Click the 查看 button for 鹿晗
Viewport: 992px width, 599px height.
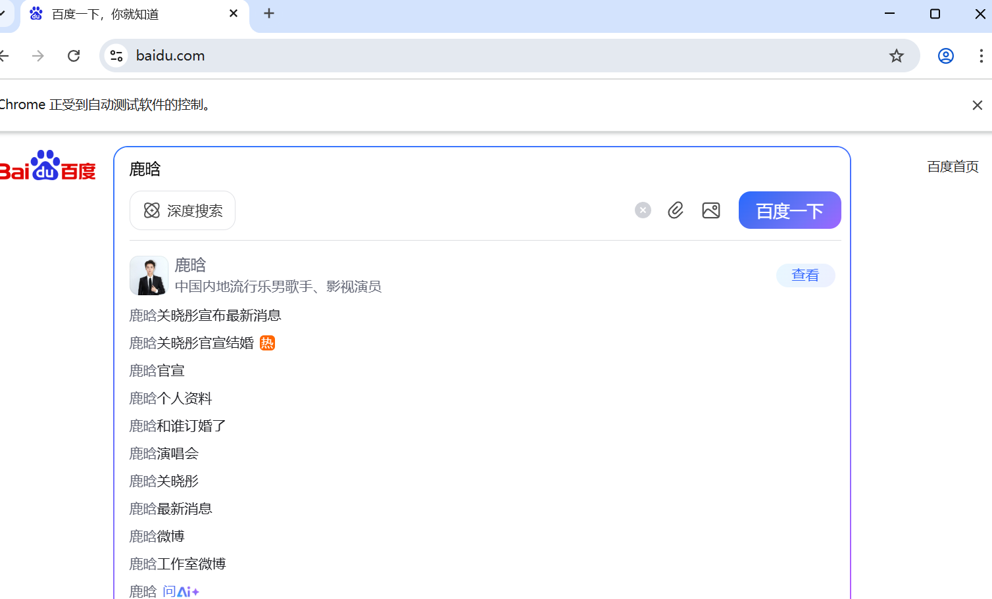point(805,276)
